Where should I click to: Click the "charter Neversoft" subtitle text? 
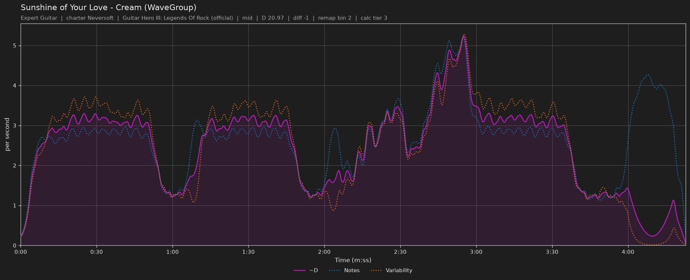pos(90,18)
